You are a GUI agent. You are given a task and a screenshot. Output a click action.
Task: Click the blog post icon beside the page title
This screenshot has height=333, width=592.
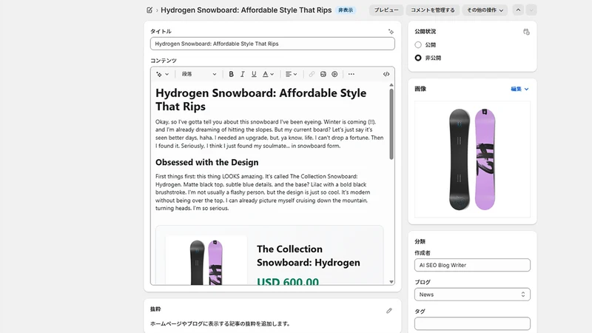coord(149,10)
